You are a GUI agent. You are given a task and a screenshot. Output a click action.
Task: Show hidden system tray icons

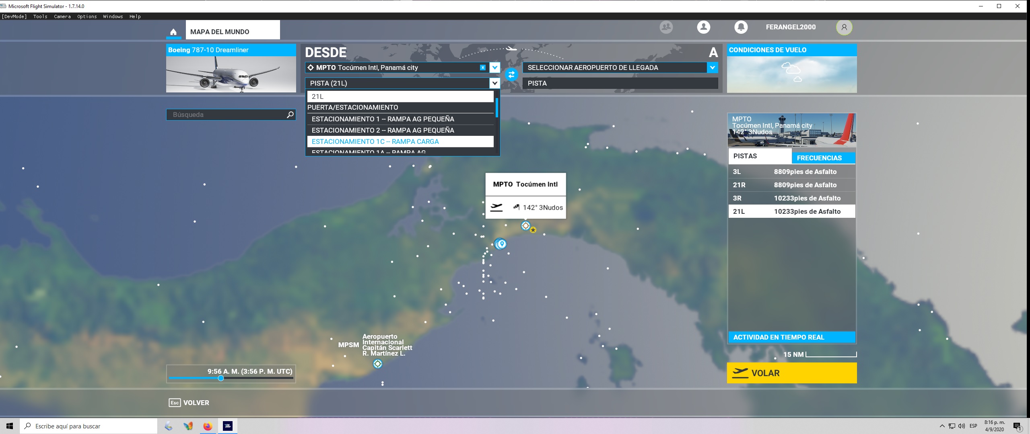coord(942,426)
